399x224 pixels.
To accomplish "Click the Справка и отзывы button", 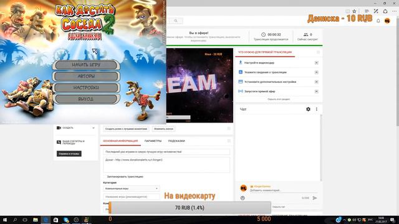I will click(x=69, y=154).
